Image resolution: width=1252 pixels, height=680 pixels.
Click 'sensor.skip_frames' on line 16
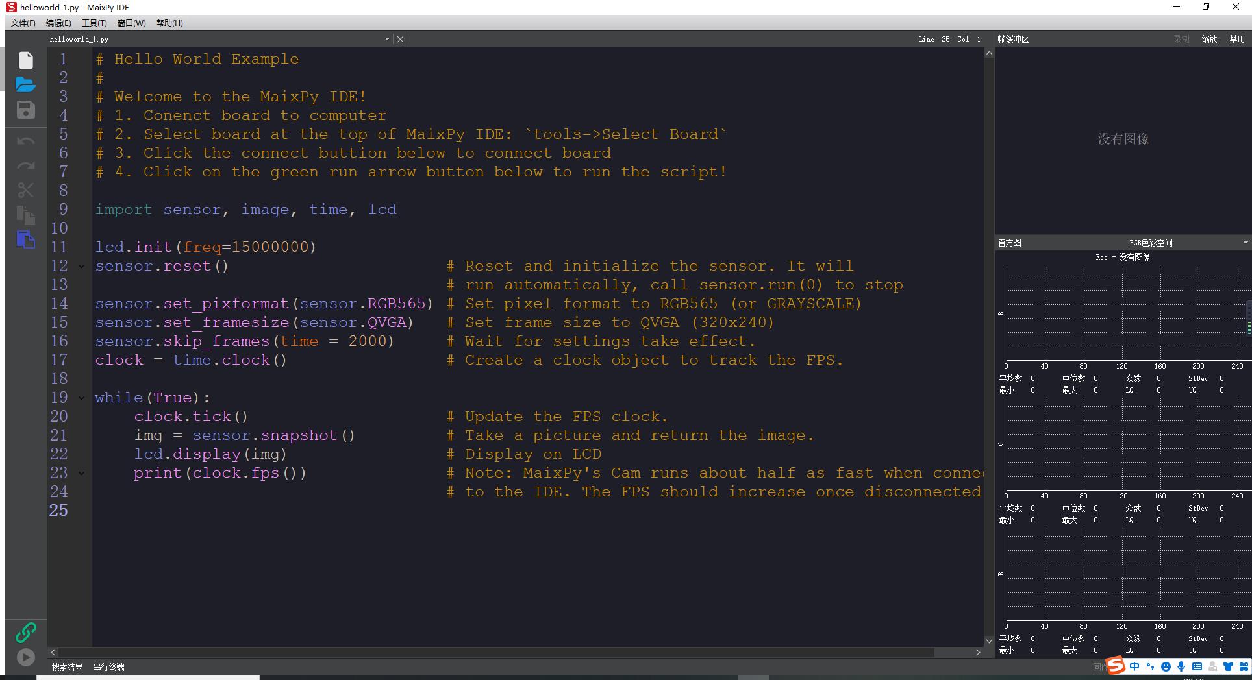pos(182,341)
